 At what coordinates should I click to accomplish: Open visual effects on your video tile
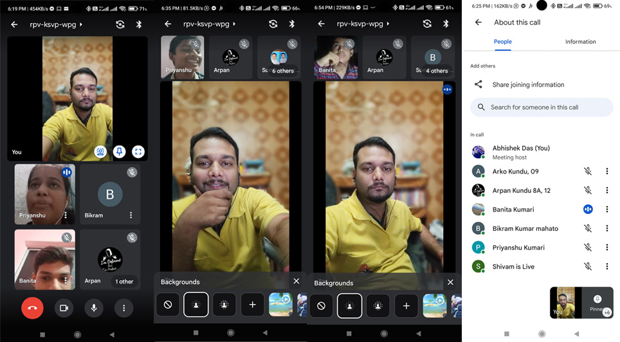(100, 152)
